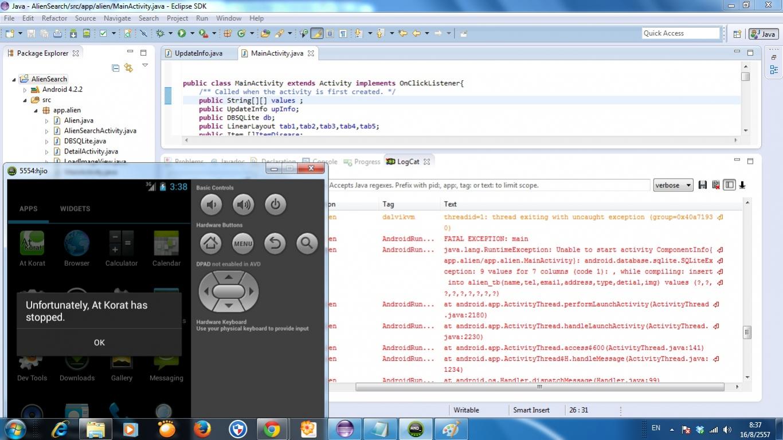Click the Open Type icon

(265, 33)
